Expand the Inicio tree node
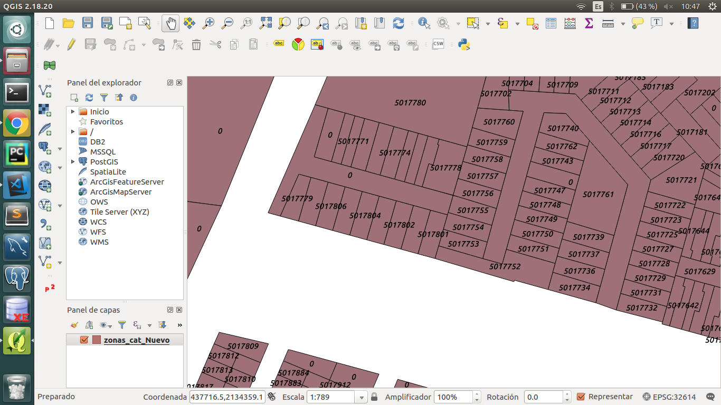The height and width of the screenshot is (405, 721). 73,112
